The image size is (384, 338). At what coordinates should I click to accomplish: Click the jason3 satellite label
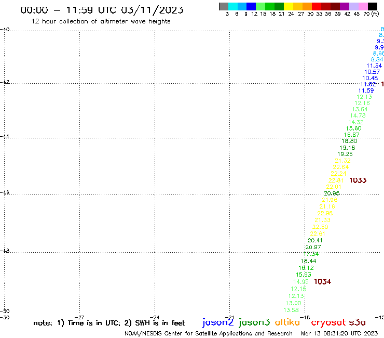(254, 323)
